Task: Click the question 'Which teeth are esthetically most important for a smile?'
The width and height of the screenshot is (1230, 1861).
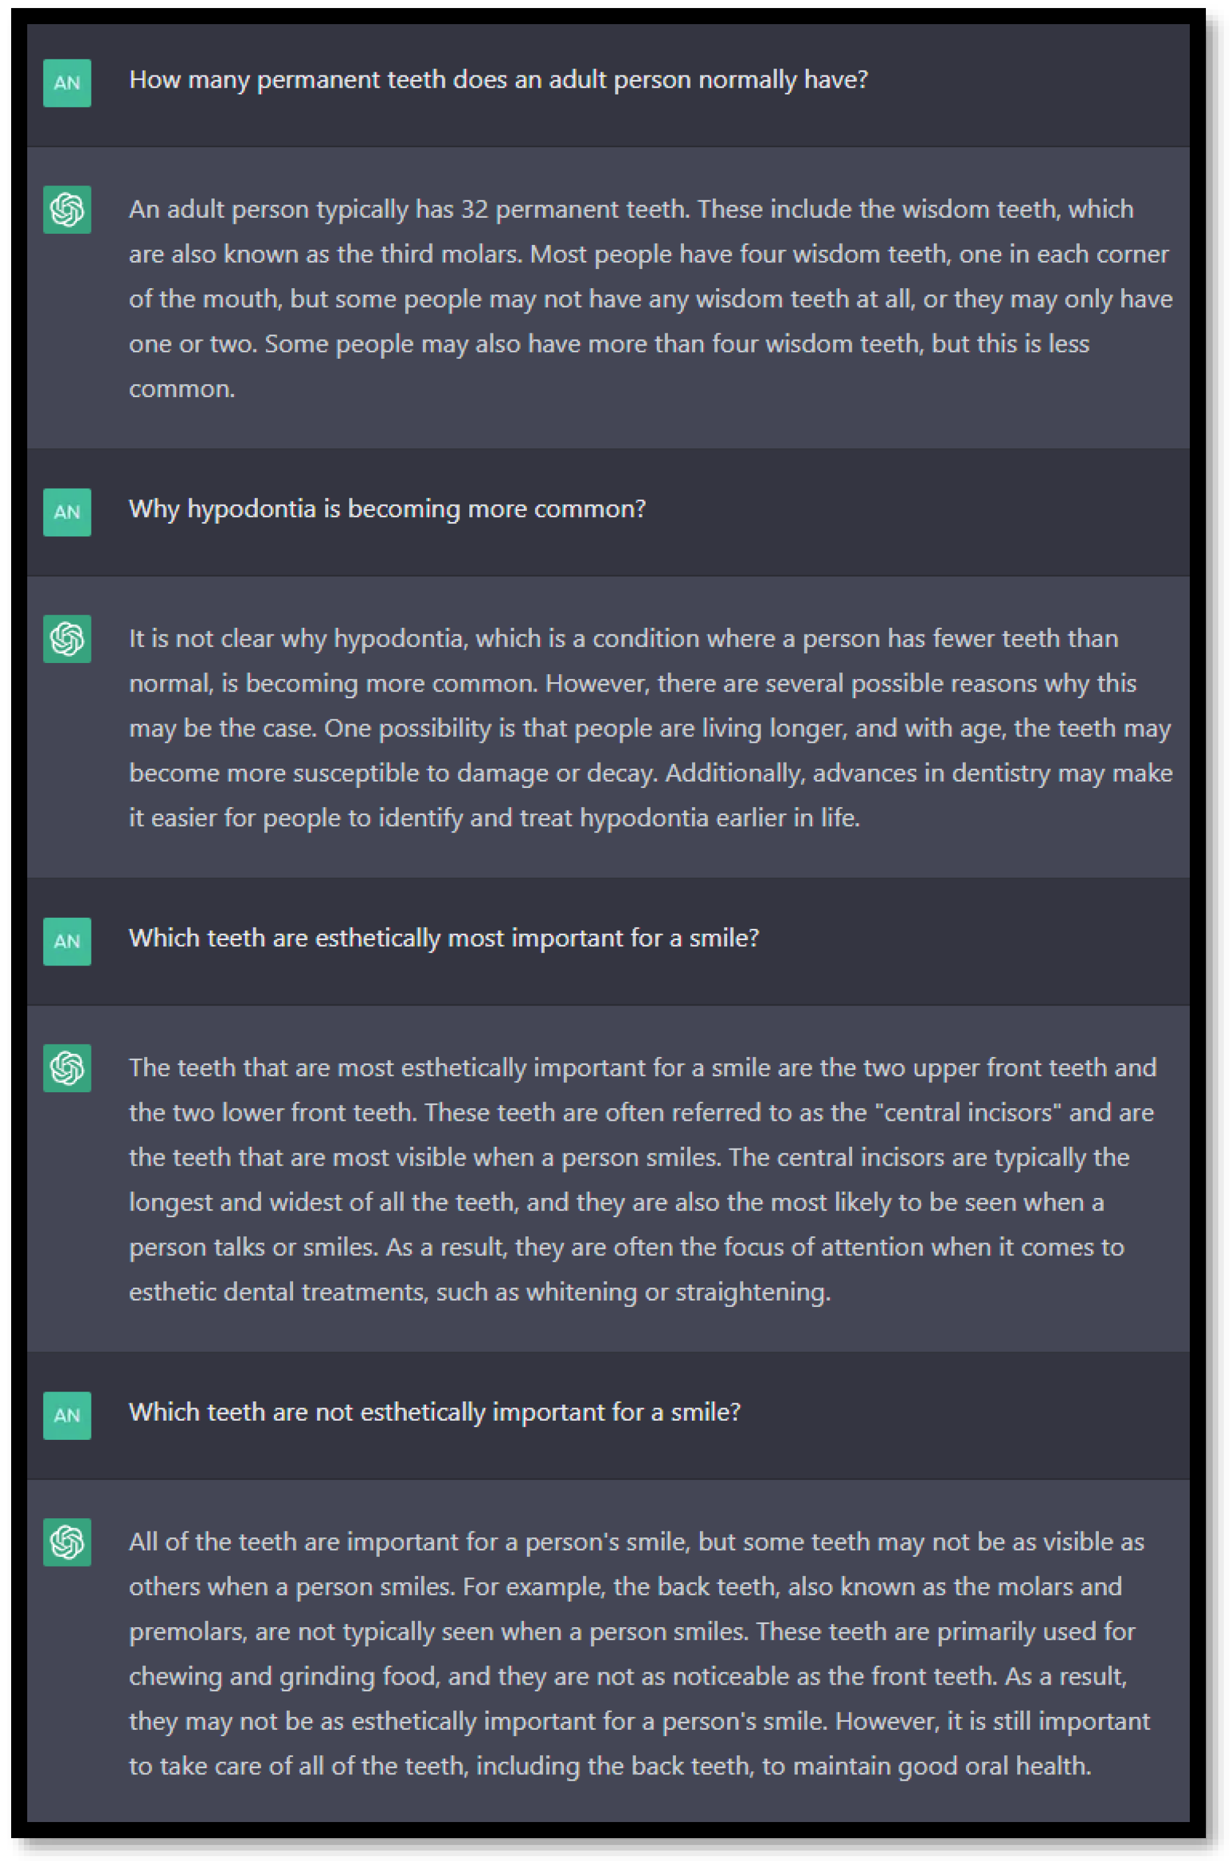Action: tap(443, 938)
